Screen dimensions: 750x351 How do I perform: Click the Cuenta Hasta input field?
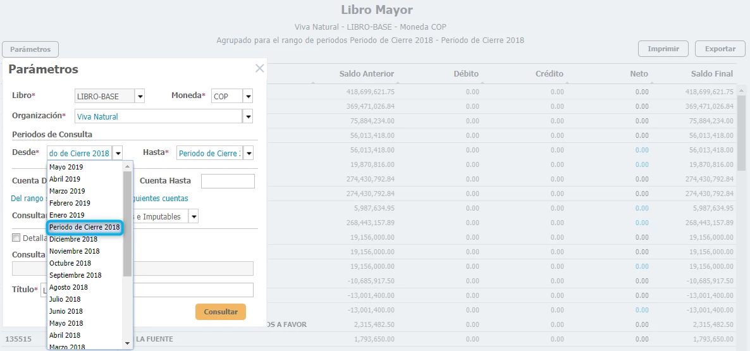click(x=228, y=181)
